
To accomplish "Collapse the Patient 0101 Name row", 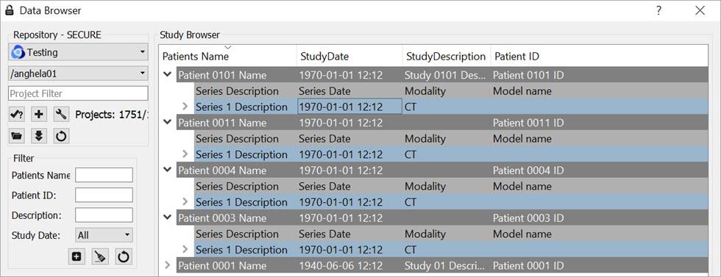I will 168,75.
